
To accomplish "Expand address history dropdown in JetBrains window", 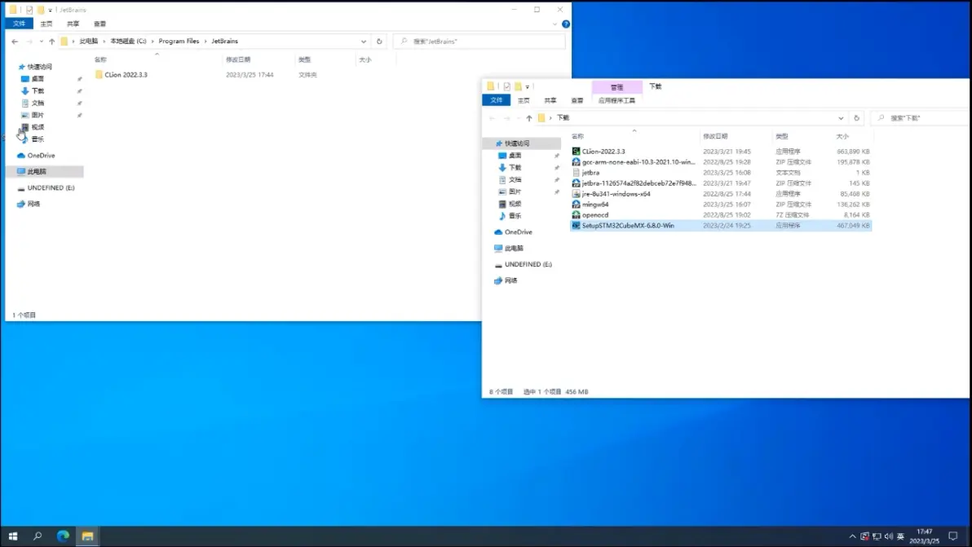I will click(363, 42).
